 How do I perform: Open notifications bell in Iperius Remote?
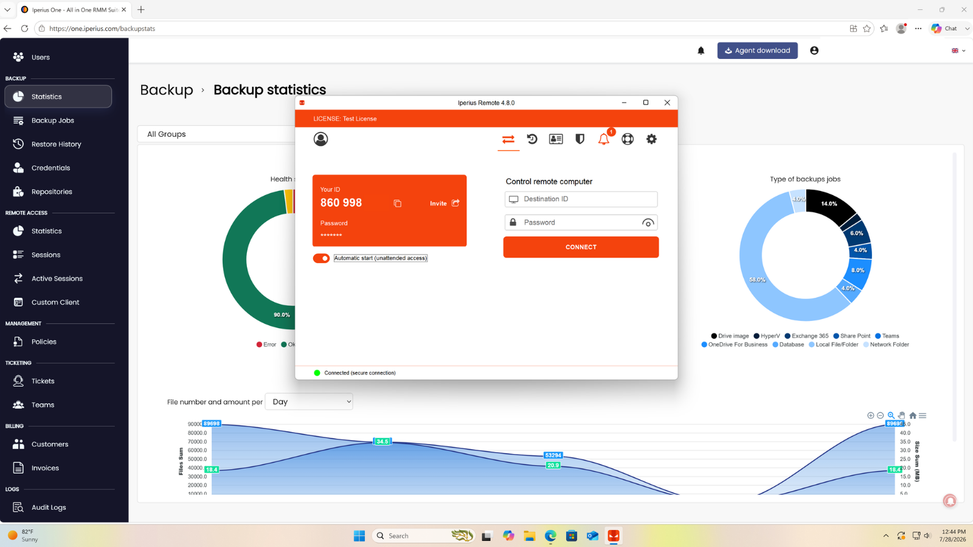tap(604, 139)
